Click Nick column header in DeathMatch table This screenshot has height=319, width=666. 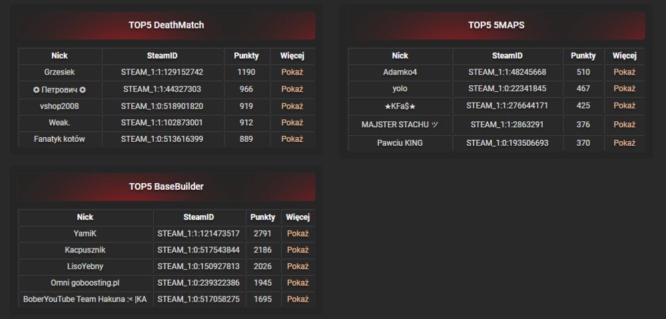coord(59,56)
